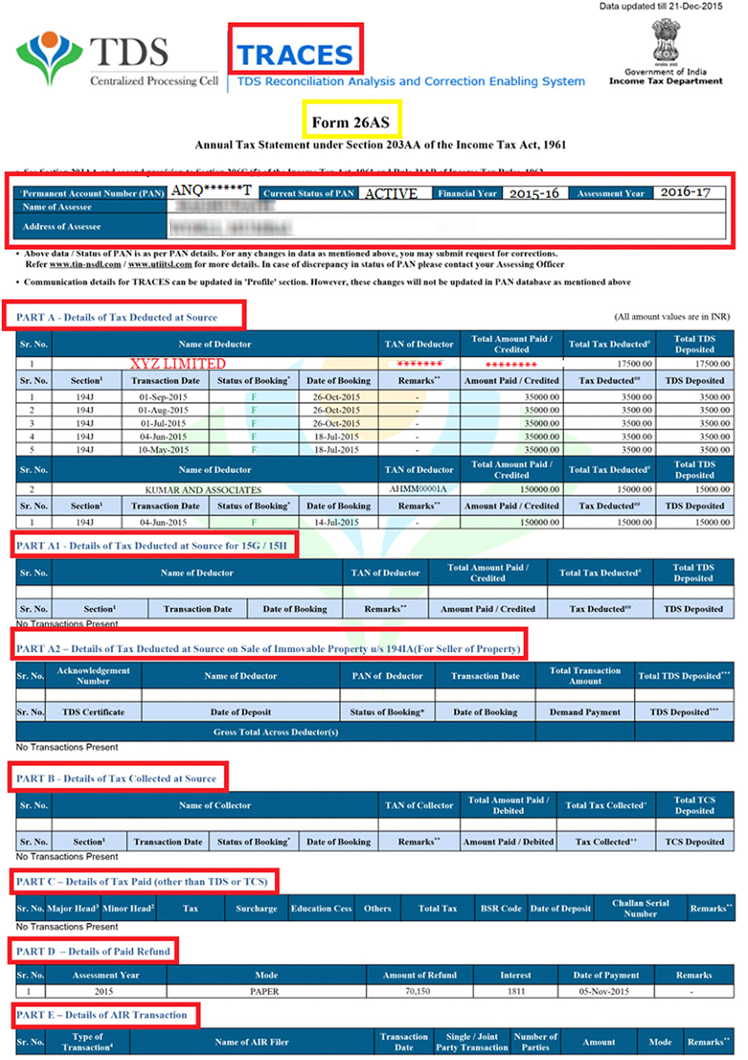The height and width of the screenshot is (1060, 748).
Task: Select deductor name KUMAR AND ASSOCIATES
Action: [203, 490]
